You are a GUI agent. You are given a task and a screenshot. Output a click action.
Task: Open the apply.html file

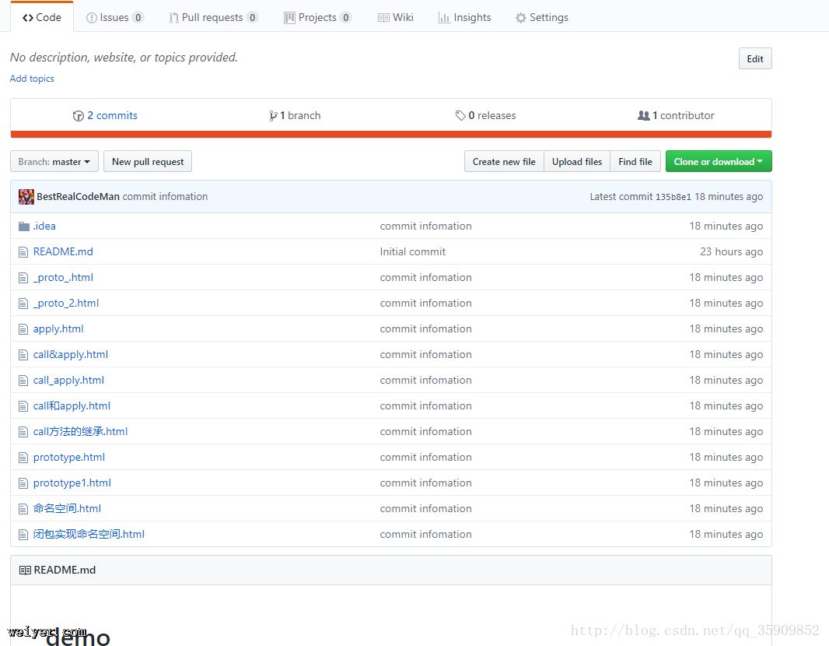[58, 328]
